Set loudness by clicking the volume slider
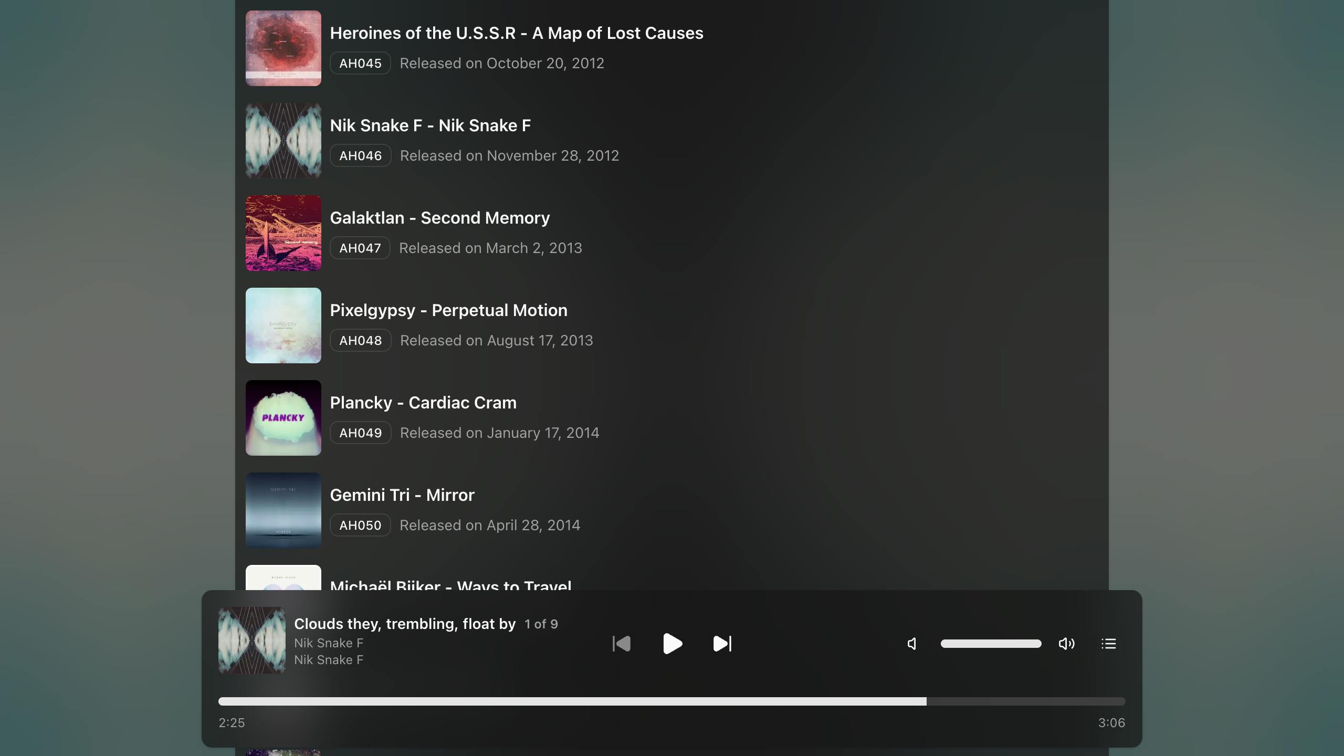The image size is (1344, 756). (x=990, y=644)
